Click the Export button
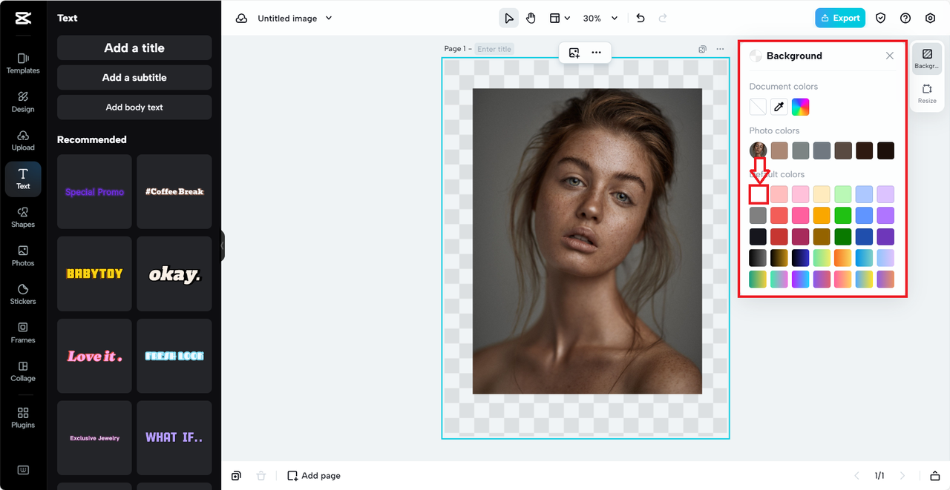 point(840,19)
